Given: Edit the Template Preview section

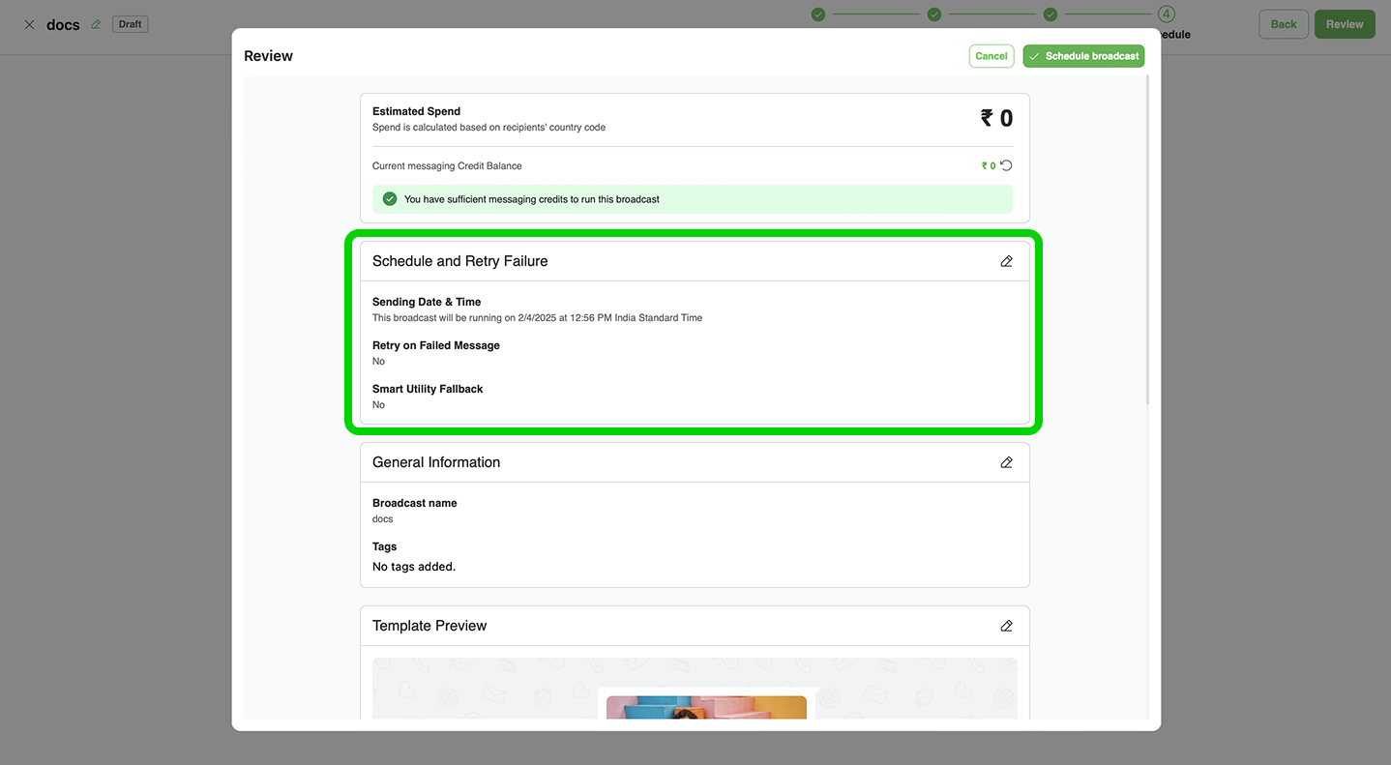Looking at the screenshot, I should click(1006, 626).
